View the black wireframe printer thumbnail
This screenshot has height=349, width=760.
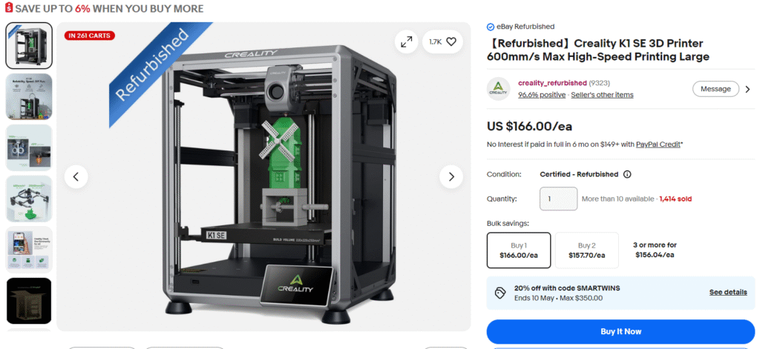tap(29, 301)
